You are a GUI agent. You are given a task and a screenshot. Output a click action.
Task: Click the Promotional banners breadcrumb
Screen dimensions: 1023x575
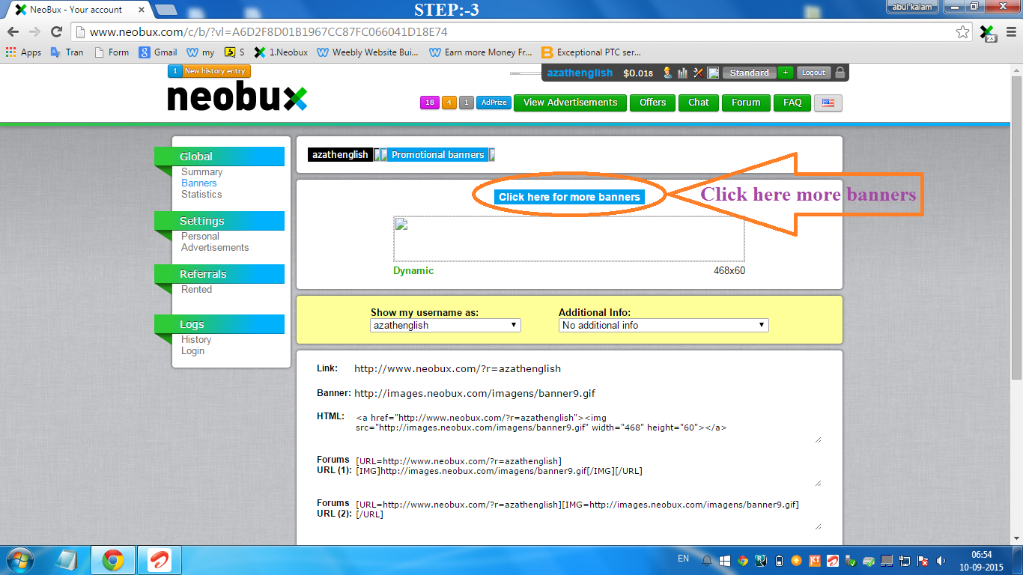tap(438, 154)
